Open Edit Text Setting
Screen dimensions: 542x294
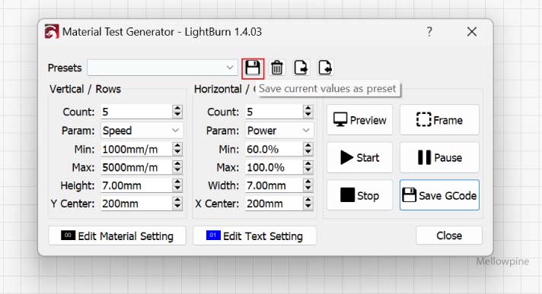[x=255, y=236]
